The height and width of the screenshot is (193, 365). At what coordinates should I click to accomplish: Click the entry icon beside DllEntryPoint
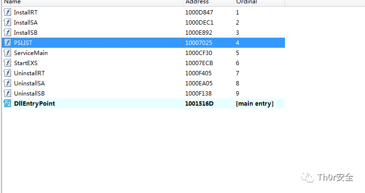point(7,103)
